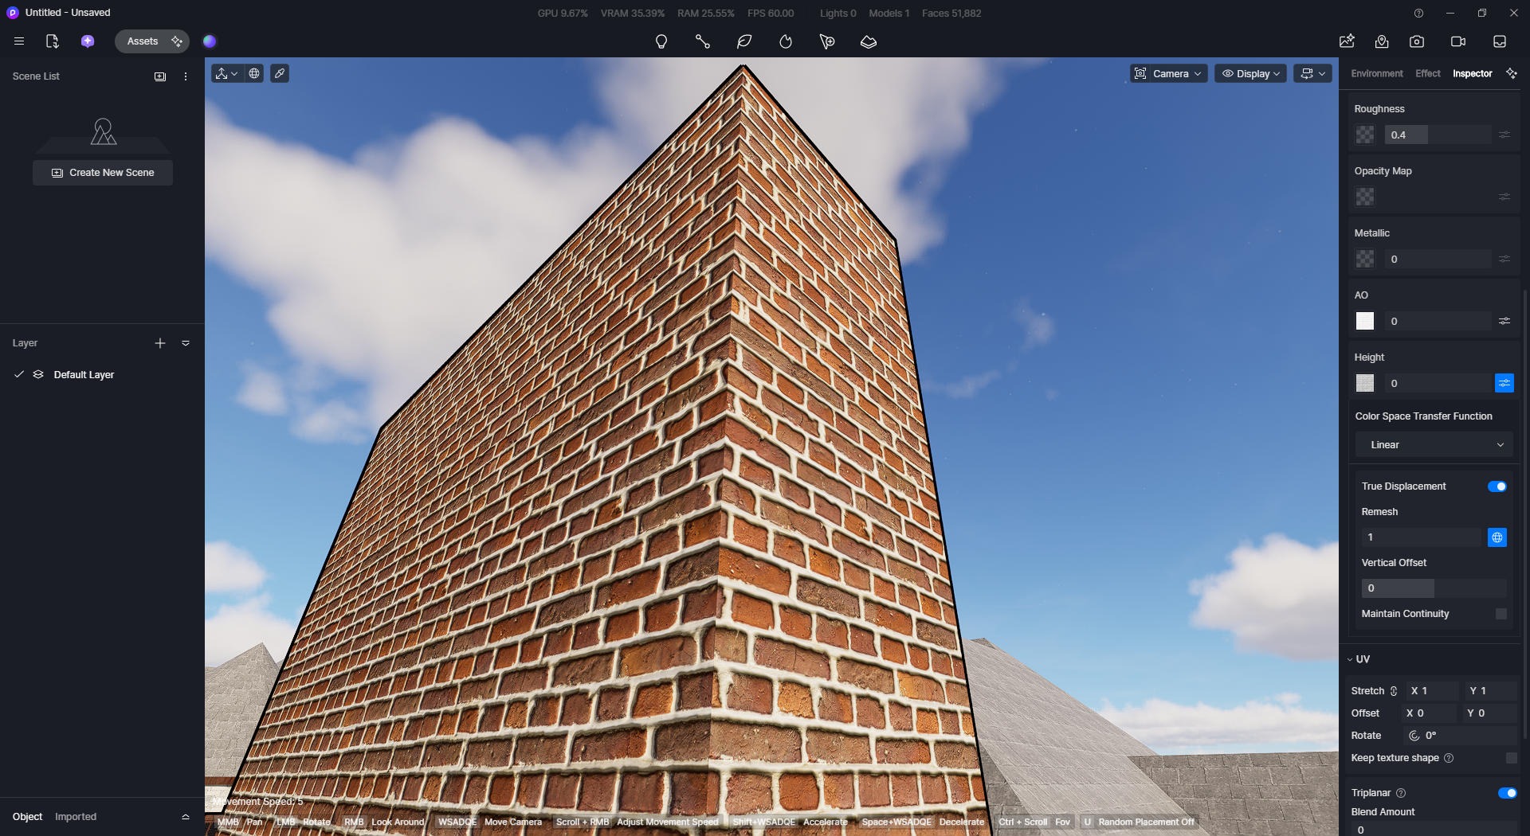Click the globe icon beside Remesh field

click(1497, 537)
